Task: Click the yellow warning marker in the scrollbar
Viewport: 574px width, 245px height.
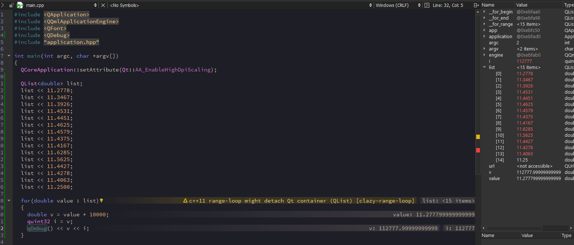Action: coord(478,137)
